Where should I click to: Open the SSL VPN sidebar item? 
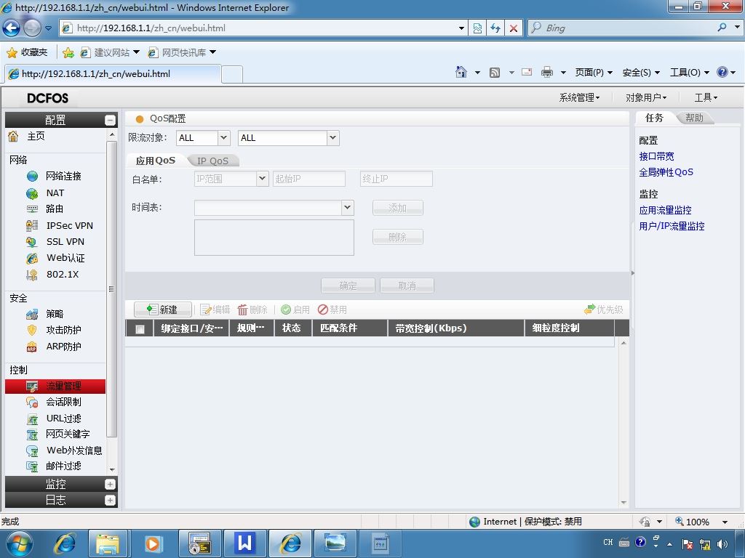coord(65,242)
